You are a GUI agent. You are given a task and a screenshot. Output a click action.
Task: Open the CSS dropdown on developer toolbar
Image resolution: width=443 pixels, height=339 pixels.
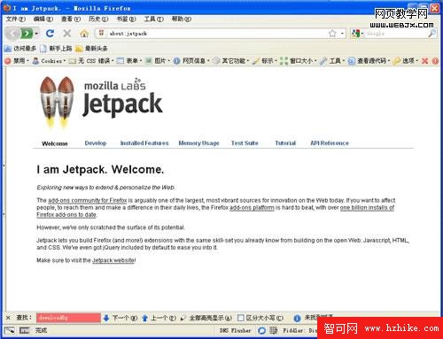pyautogui.click(x=91, y=61)
